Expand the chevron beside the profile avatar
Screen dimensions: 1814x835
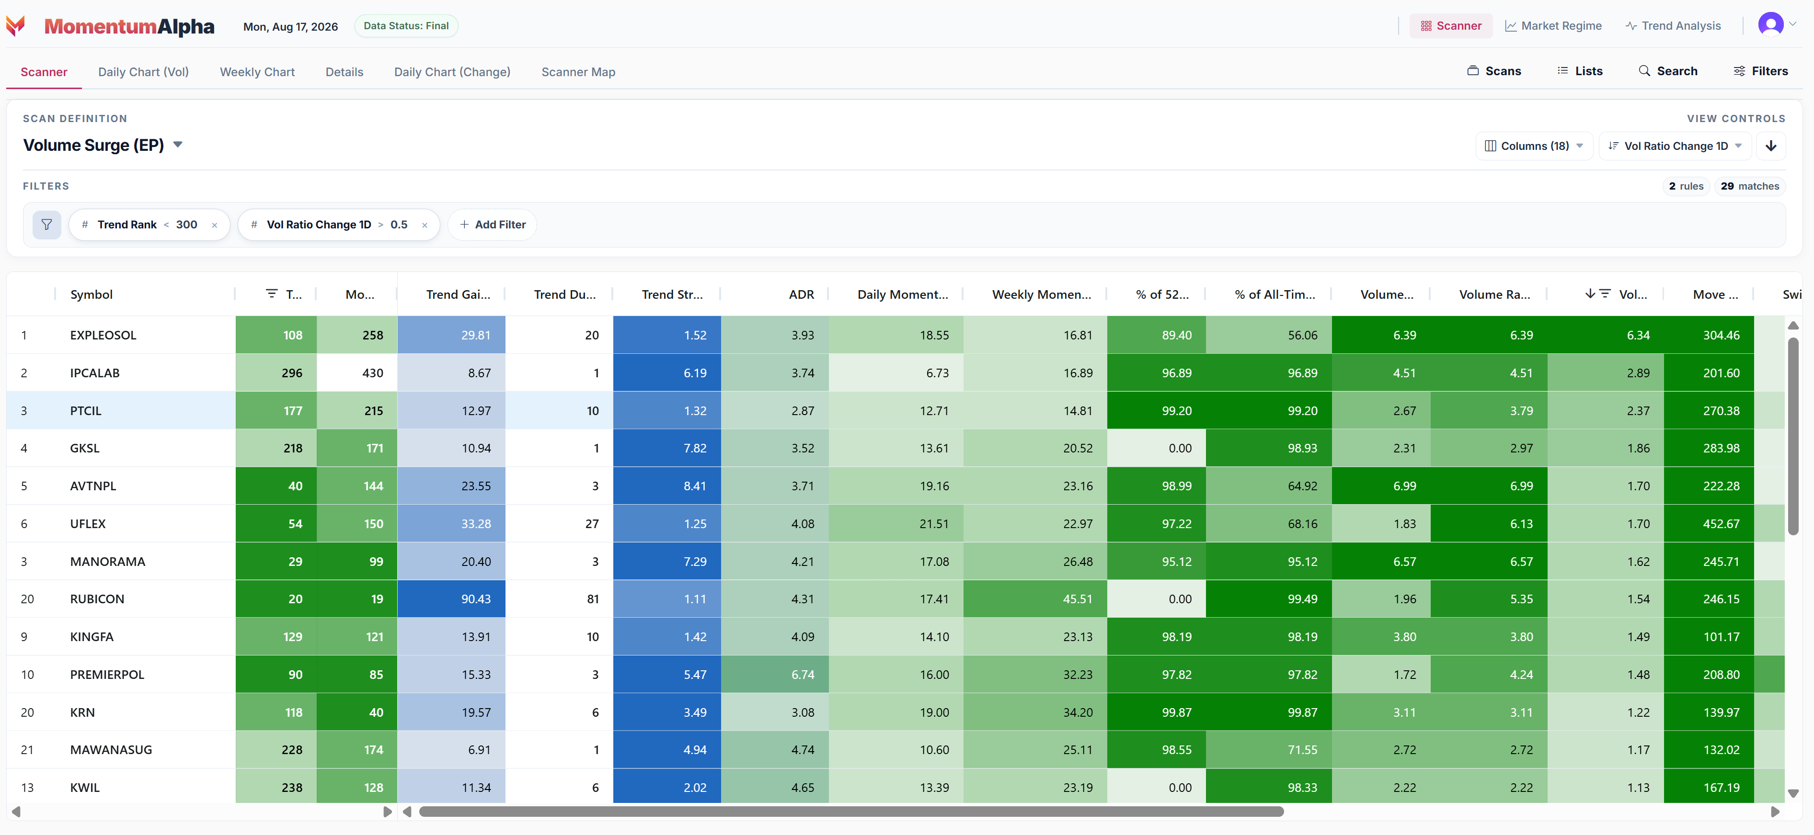click(1792, 24)
